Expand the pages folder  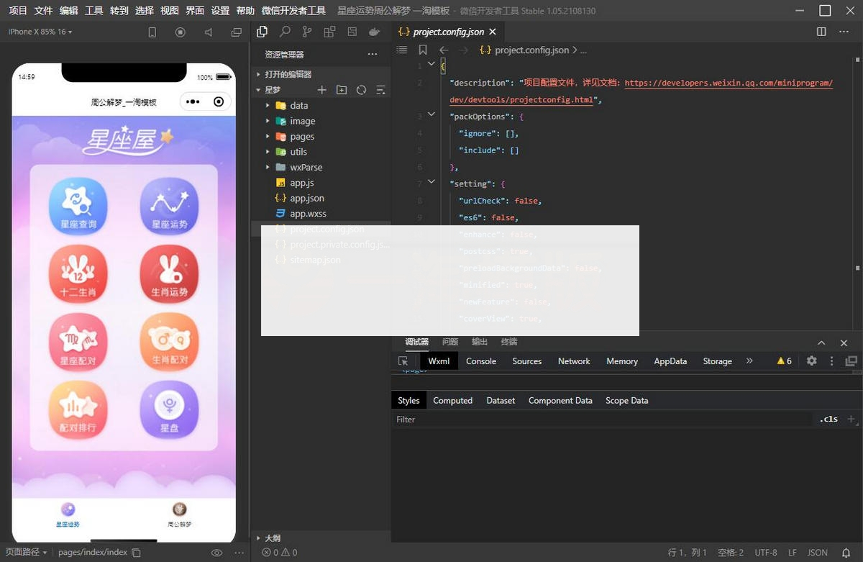(302, 137)
